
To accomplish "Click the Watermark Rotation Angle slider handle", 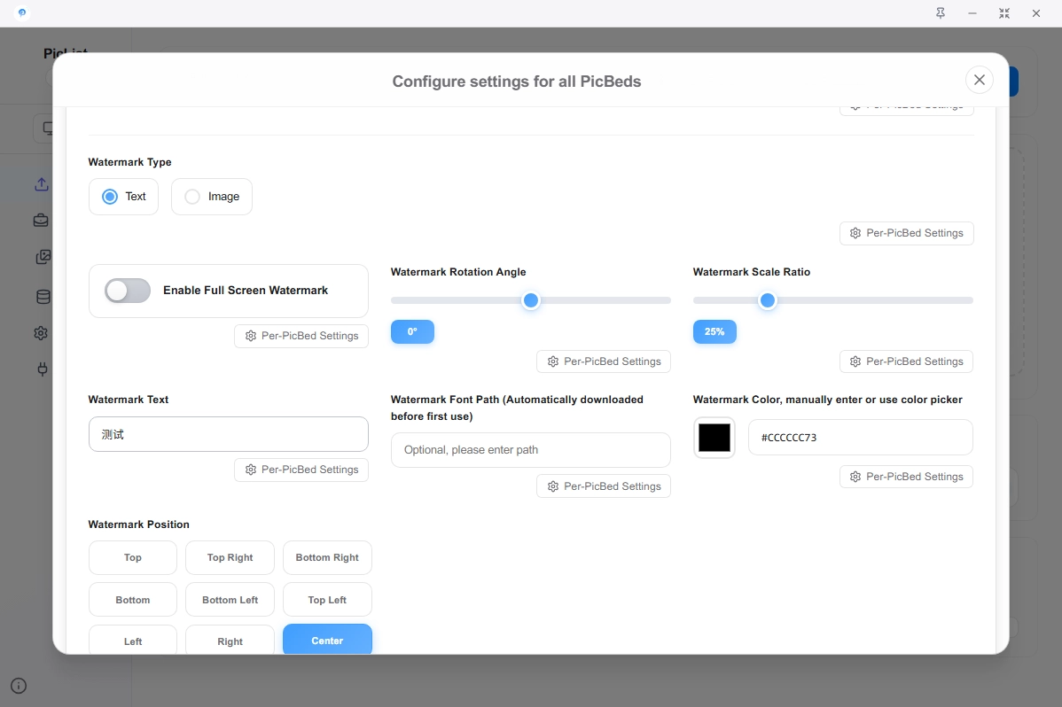I will click(530, 300).
